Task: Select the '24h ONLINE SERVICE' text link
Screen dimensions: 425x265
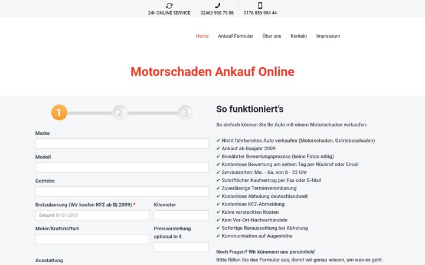Action: pyautogui.click(x=169, y=13)
